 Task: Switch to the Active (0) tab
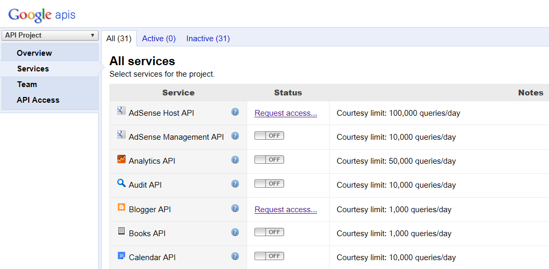[x=158, y=39]
